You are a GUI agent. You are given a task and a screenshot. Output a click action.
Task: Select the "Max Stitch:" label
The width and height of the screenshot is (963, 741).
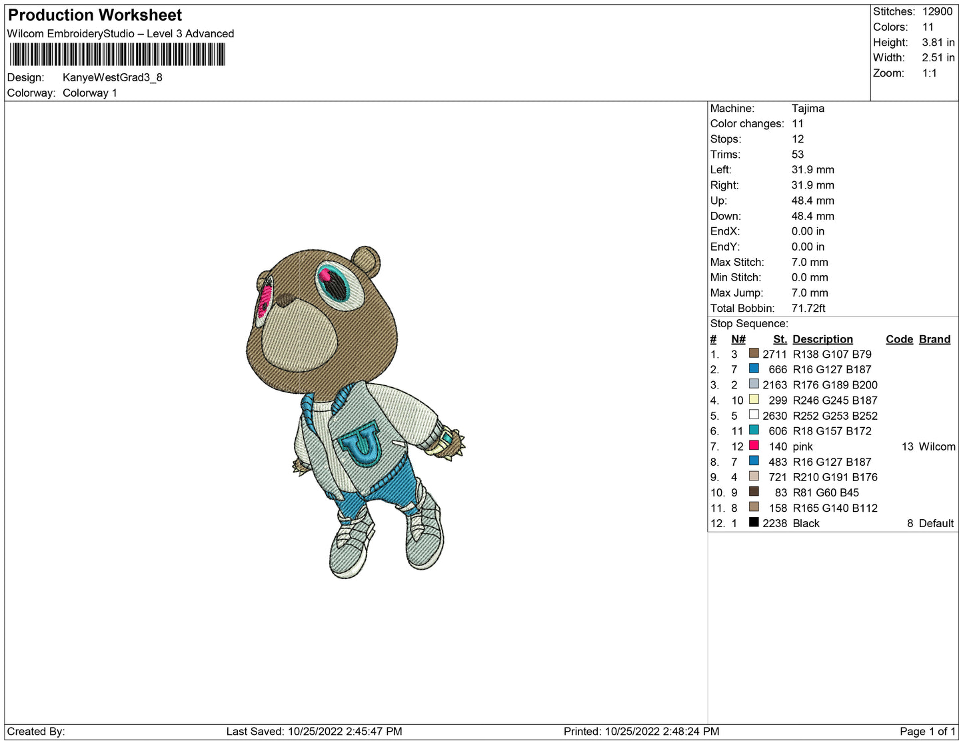(737, 262)
